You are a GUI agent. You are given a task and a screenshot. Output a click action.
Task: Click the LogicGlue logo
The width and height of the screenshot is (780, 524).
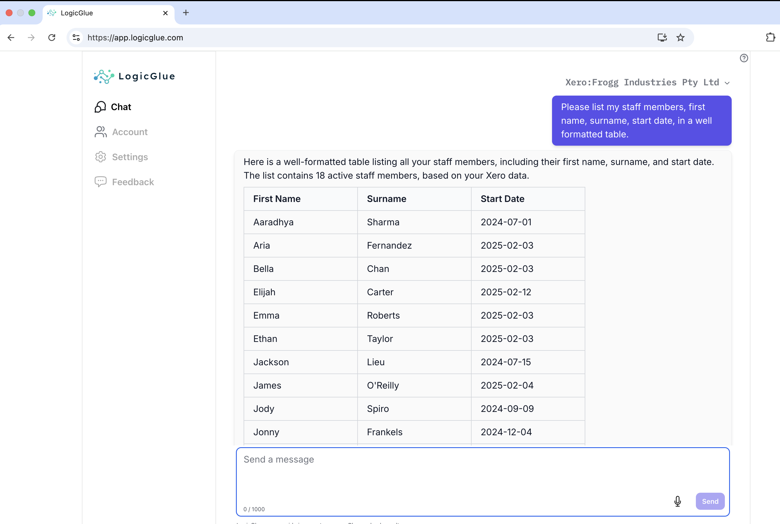coord(134,77)
